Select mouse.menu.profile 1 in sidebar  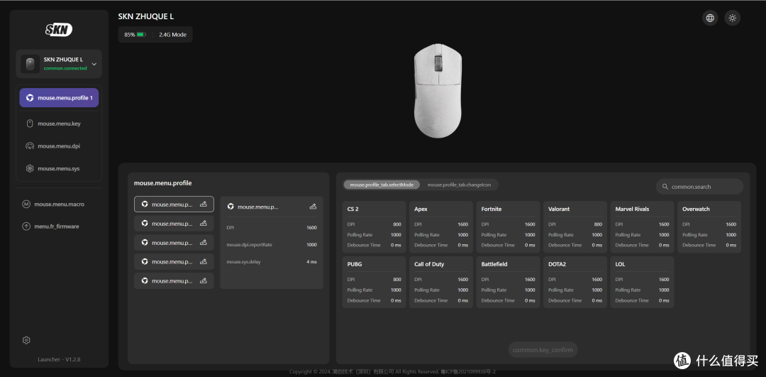[x=59, y=98]
